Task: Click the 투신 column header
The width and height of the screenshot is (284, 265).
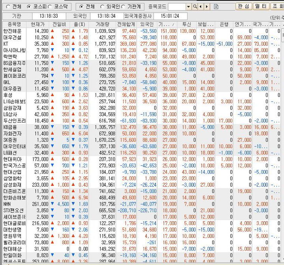Action: (187, 24)
